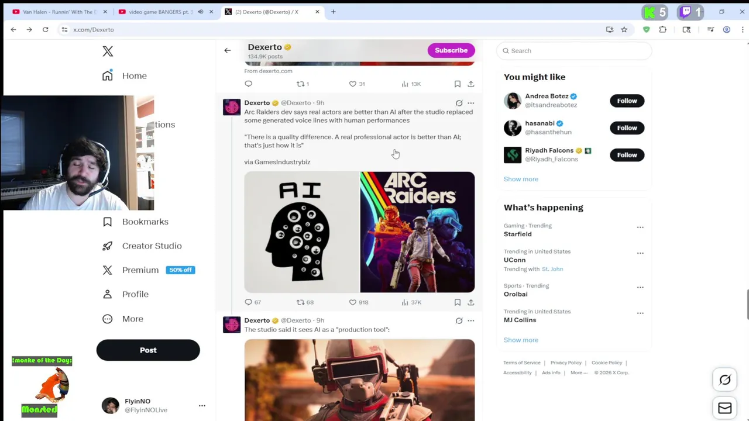The height and width of the screenshot is (421, 749).
Task: Go back with the Dexerto header arrow
Action: click(228, 50)
